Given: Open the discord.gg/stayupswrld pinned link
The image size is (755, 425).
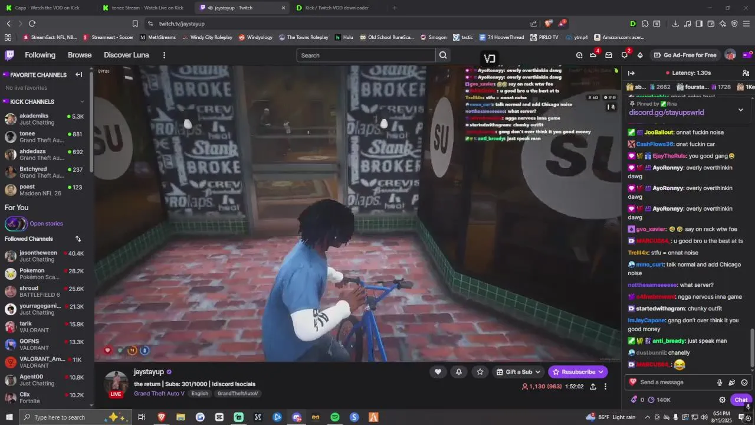Looking at the screenshot, I should [x=666, y=112].
